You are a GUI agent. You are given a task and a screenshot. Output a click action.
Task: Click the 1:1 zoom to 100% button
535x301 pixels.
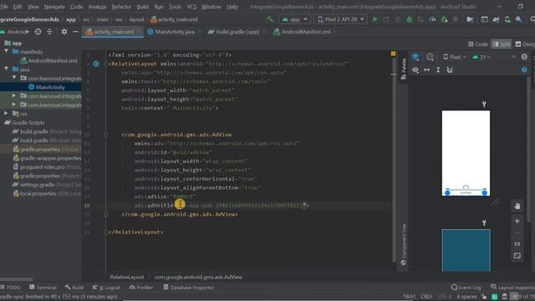[x=517, y=244]
